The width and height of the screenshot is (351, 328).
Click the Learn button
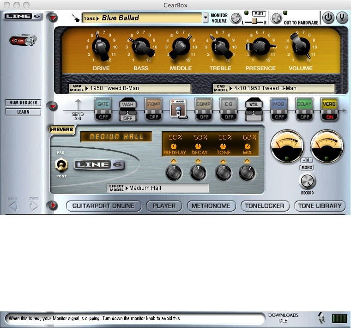click(23, 112)
